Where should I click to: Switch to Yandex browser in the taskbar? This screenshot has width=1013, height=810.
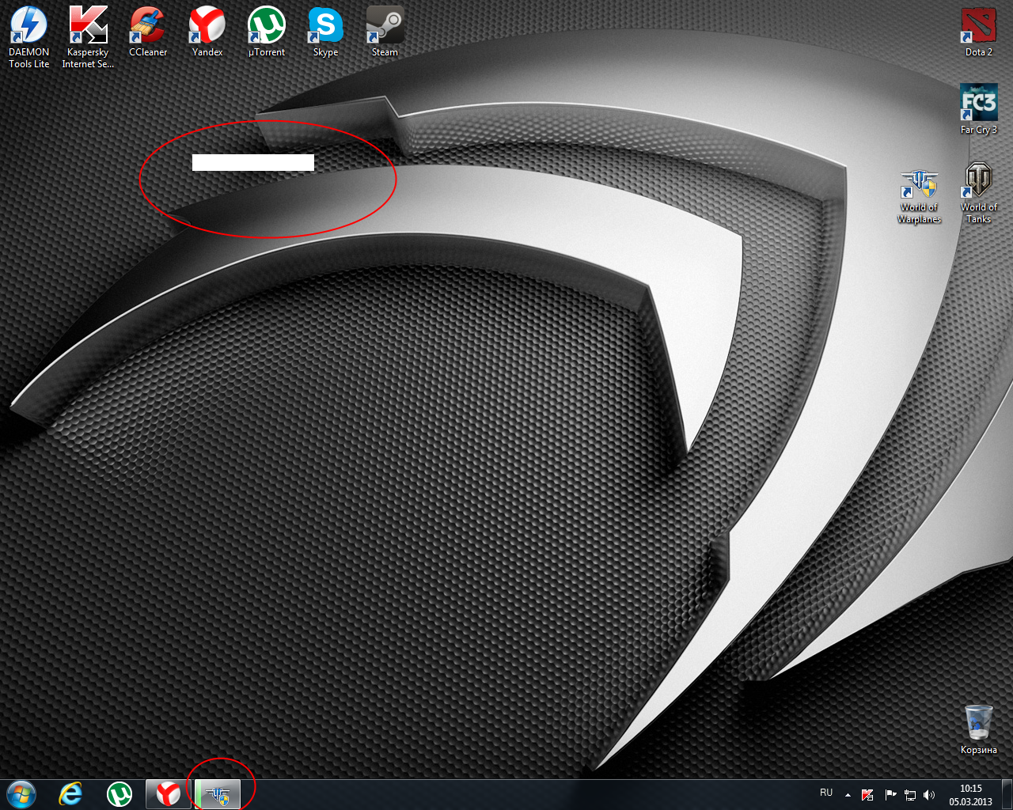pyautogui.click(x=168, y=793)
